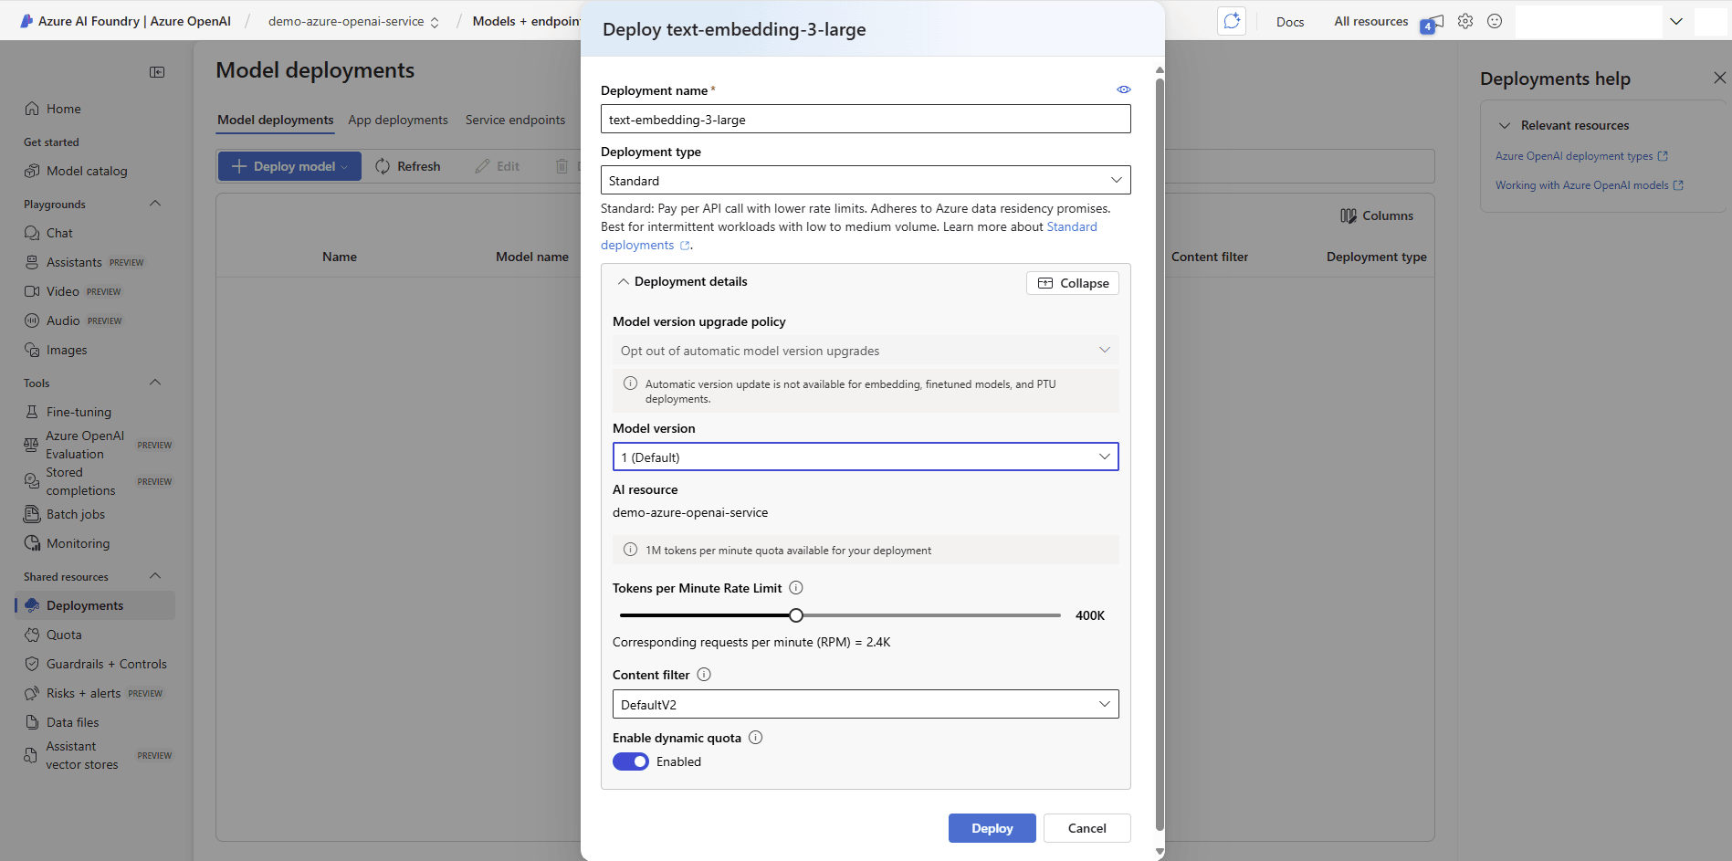Switch to the App deployments tab
This screenshot has width=1732, height=861.
pyautogui.click(x=398, y=120)
